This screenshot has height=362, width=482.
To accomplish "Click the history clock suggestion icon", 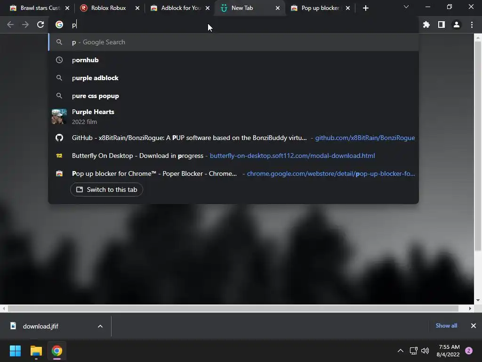I will pos(59,60).
